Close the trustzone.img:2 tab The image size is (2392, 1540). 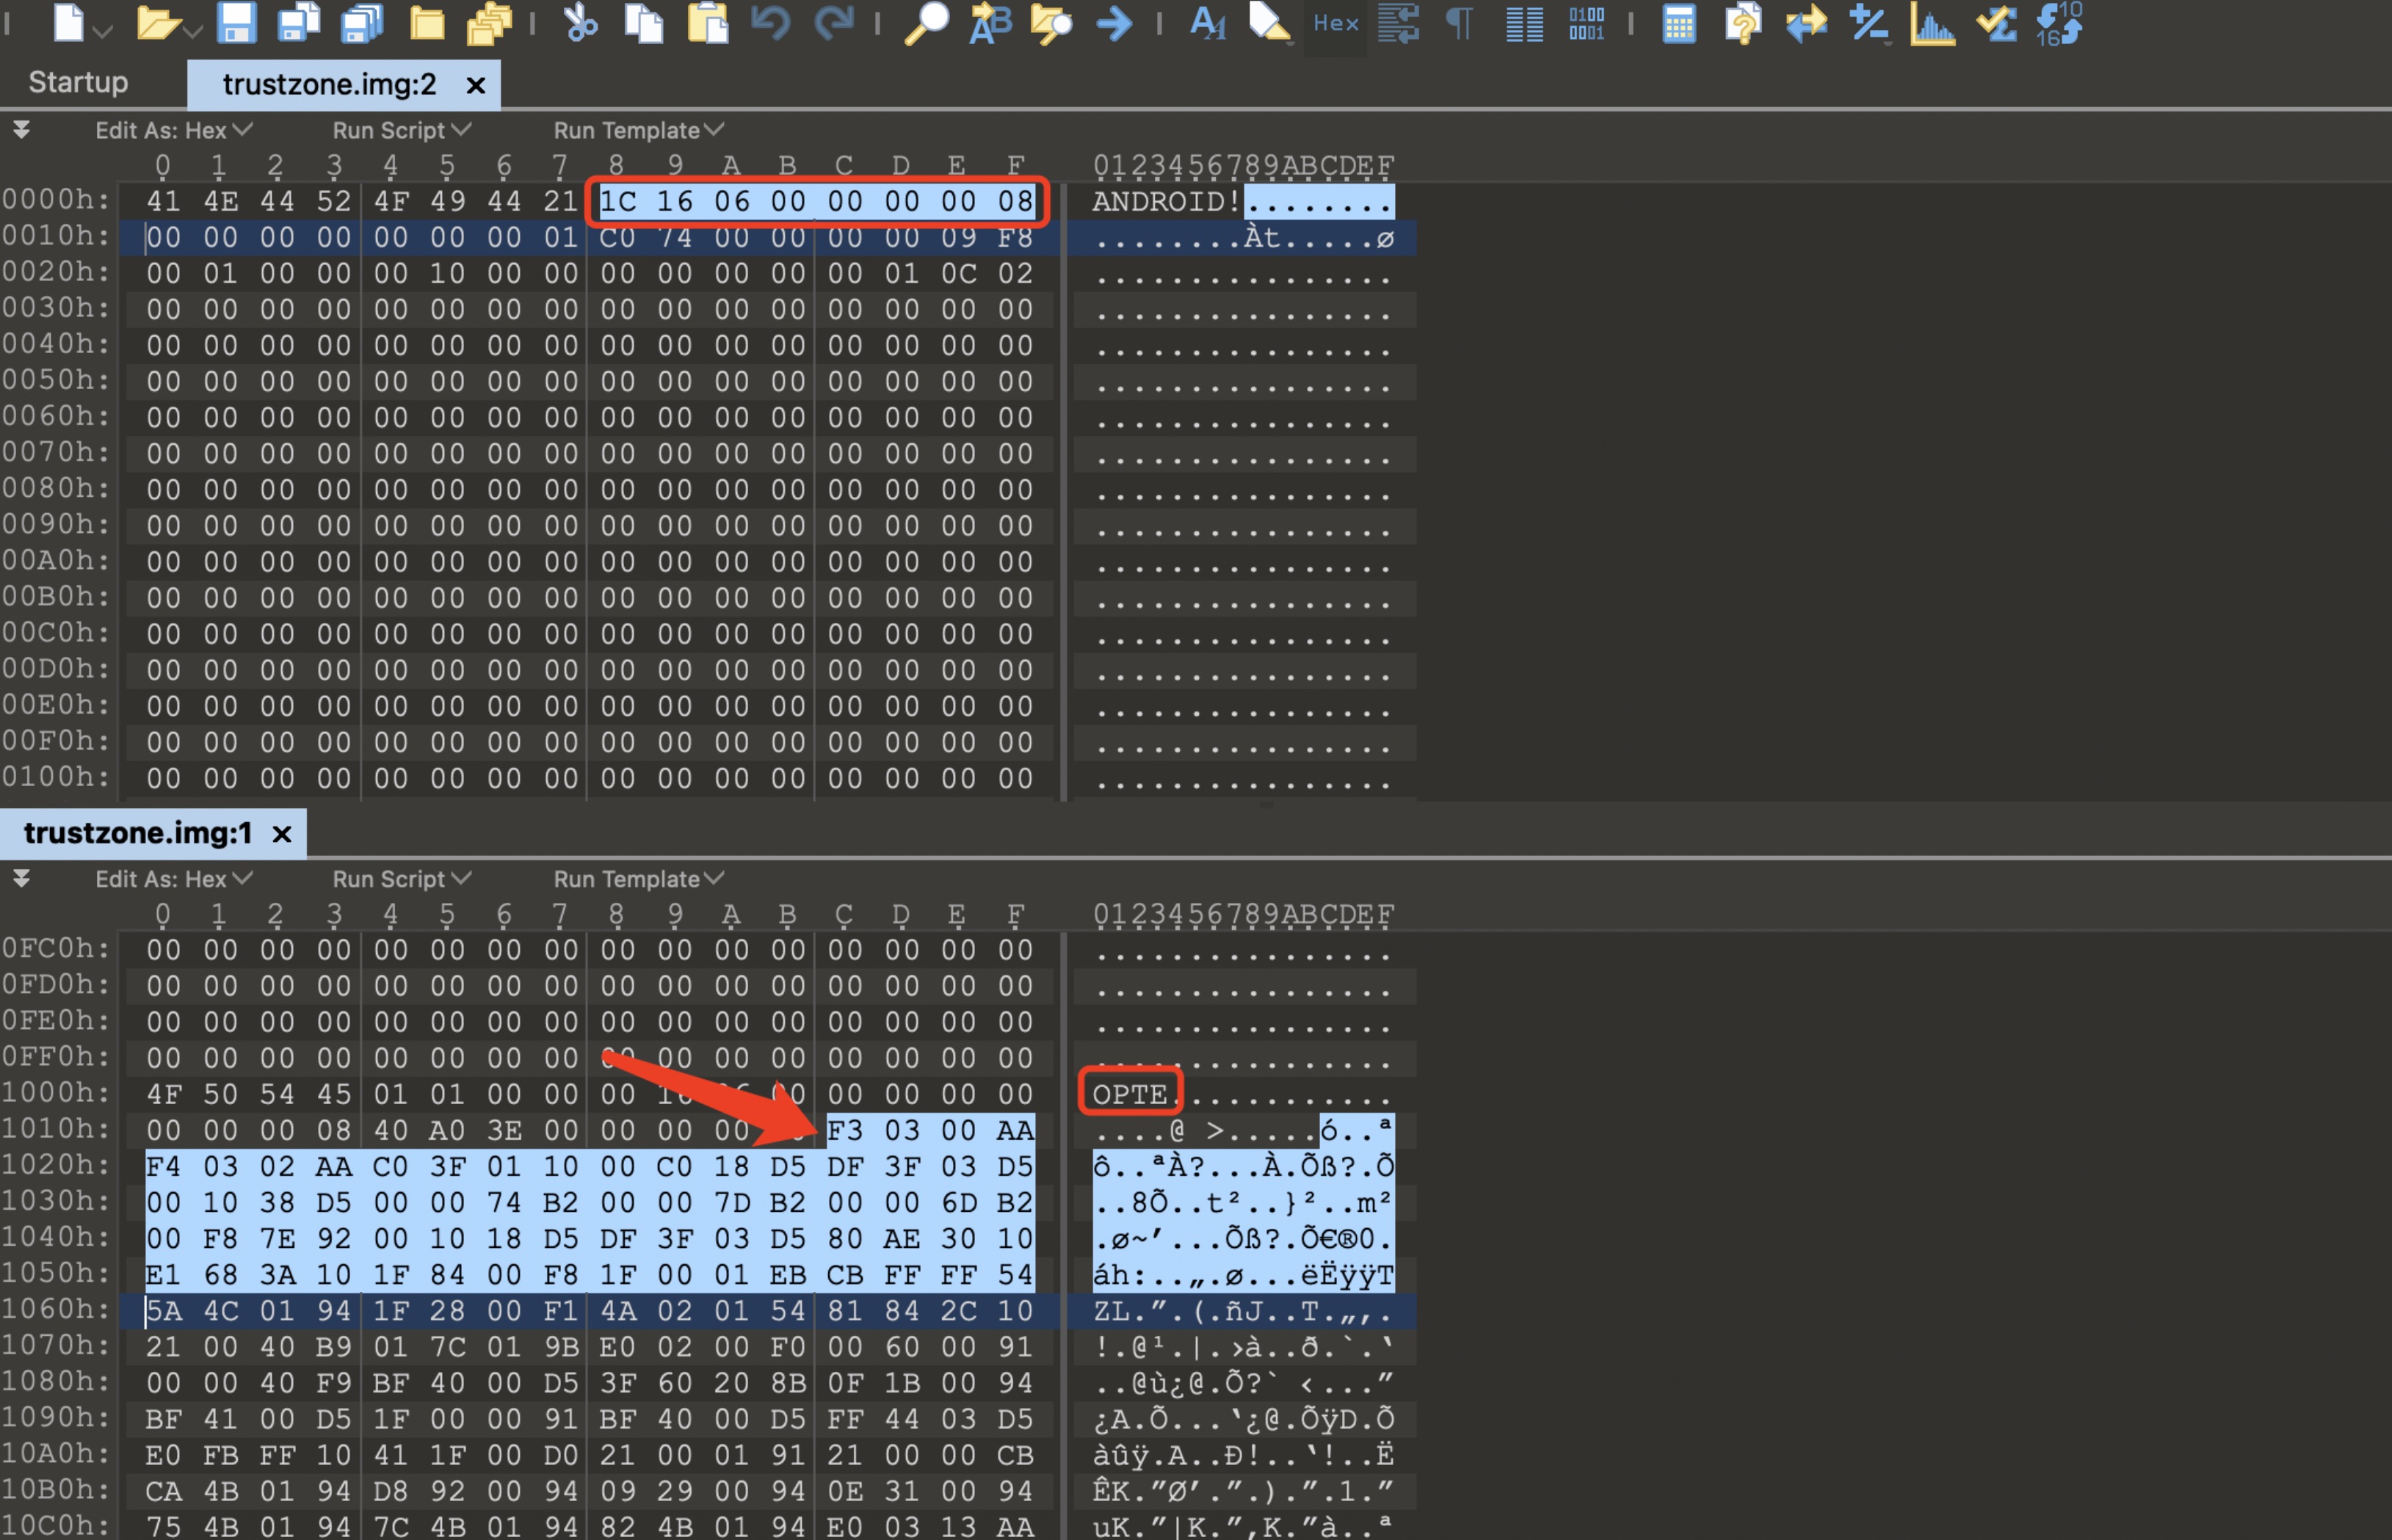pyautogui.click(x=476, y=86)
